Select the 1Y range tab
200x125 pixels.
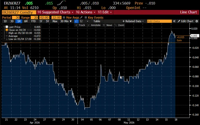[41, 21]
